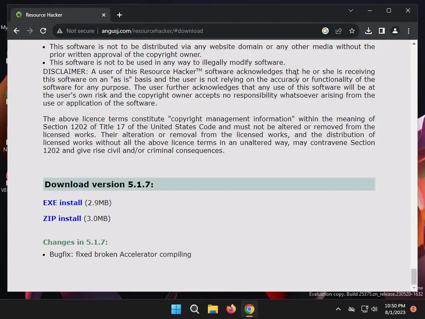Image resolution: width=425 pixels, height=319 pixels.
Task: Toggle the Chrome side panel
Action: coord(382,31)
